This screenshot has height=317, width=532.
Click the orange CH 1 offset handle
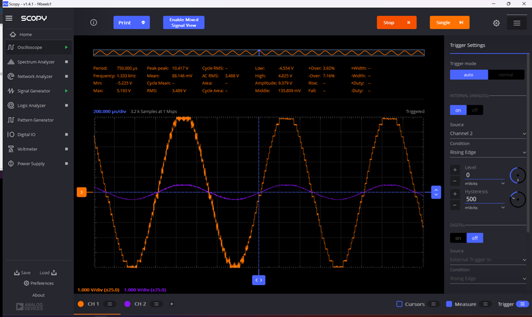(x=81, y=192)
